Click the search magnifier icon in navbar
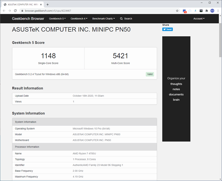 121,18
